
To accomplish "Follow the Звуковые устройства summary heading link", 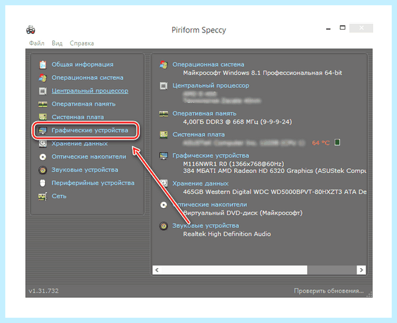I will (206, 225).
